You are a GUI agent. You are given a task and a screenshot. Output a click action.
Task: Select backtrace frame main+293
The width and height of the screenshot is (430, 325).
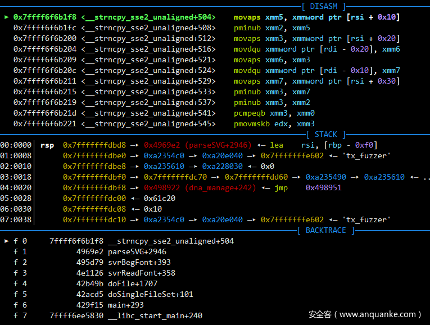coord(126,305)
